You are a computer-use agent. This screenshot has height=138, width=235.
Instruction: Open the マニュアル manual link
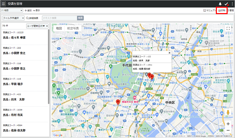[x=209, y=10]
